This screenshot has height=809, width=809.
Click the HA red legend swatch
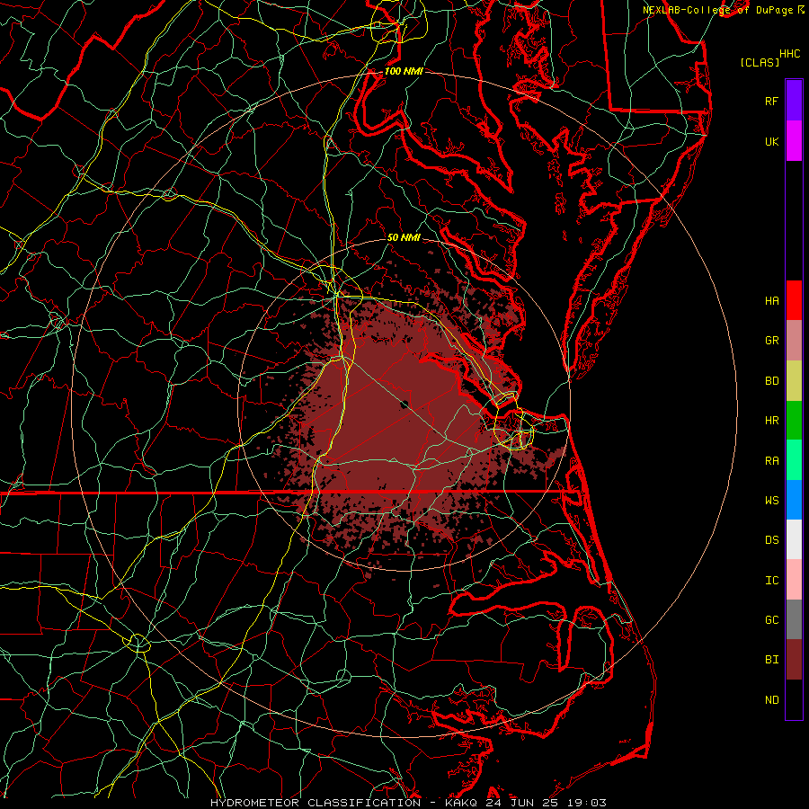794,300
